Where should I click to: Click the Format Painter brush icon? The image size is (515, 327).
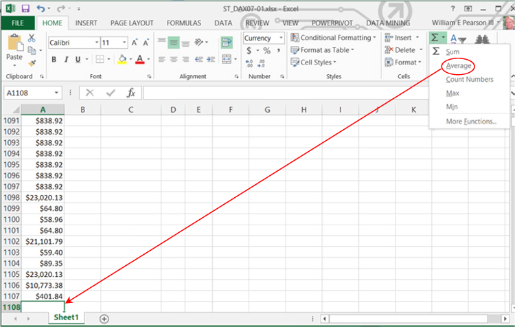[x=32, y=63]
